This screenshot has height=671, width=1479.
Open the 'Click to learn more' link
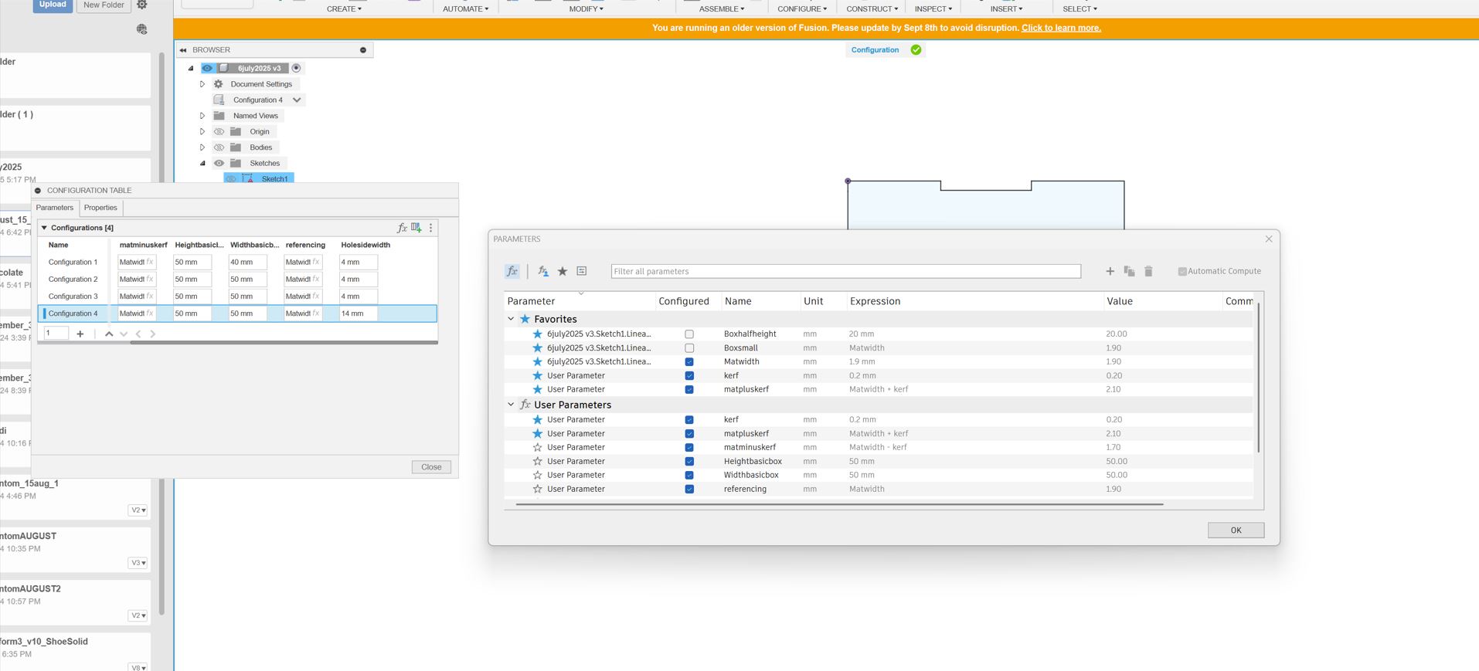click(1061, 28)
